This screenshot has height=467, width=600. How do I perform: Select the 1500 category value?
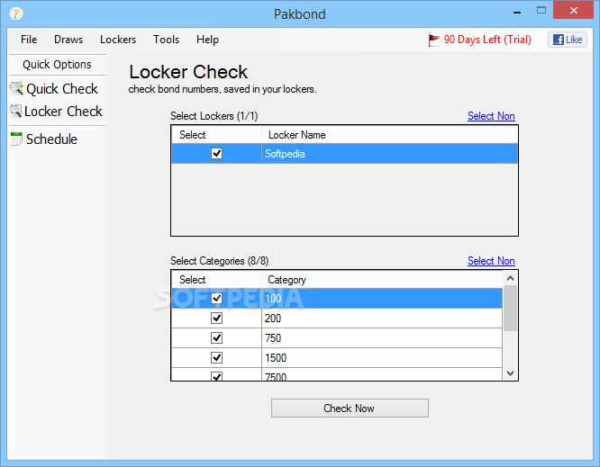tap(382, 358)
